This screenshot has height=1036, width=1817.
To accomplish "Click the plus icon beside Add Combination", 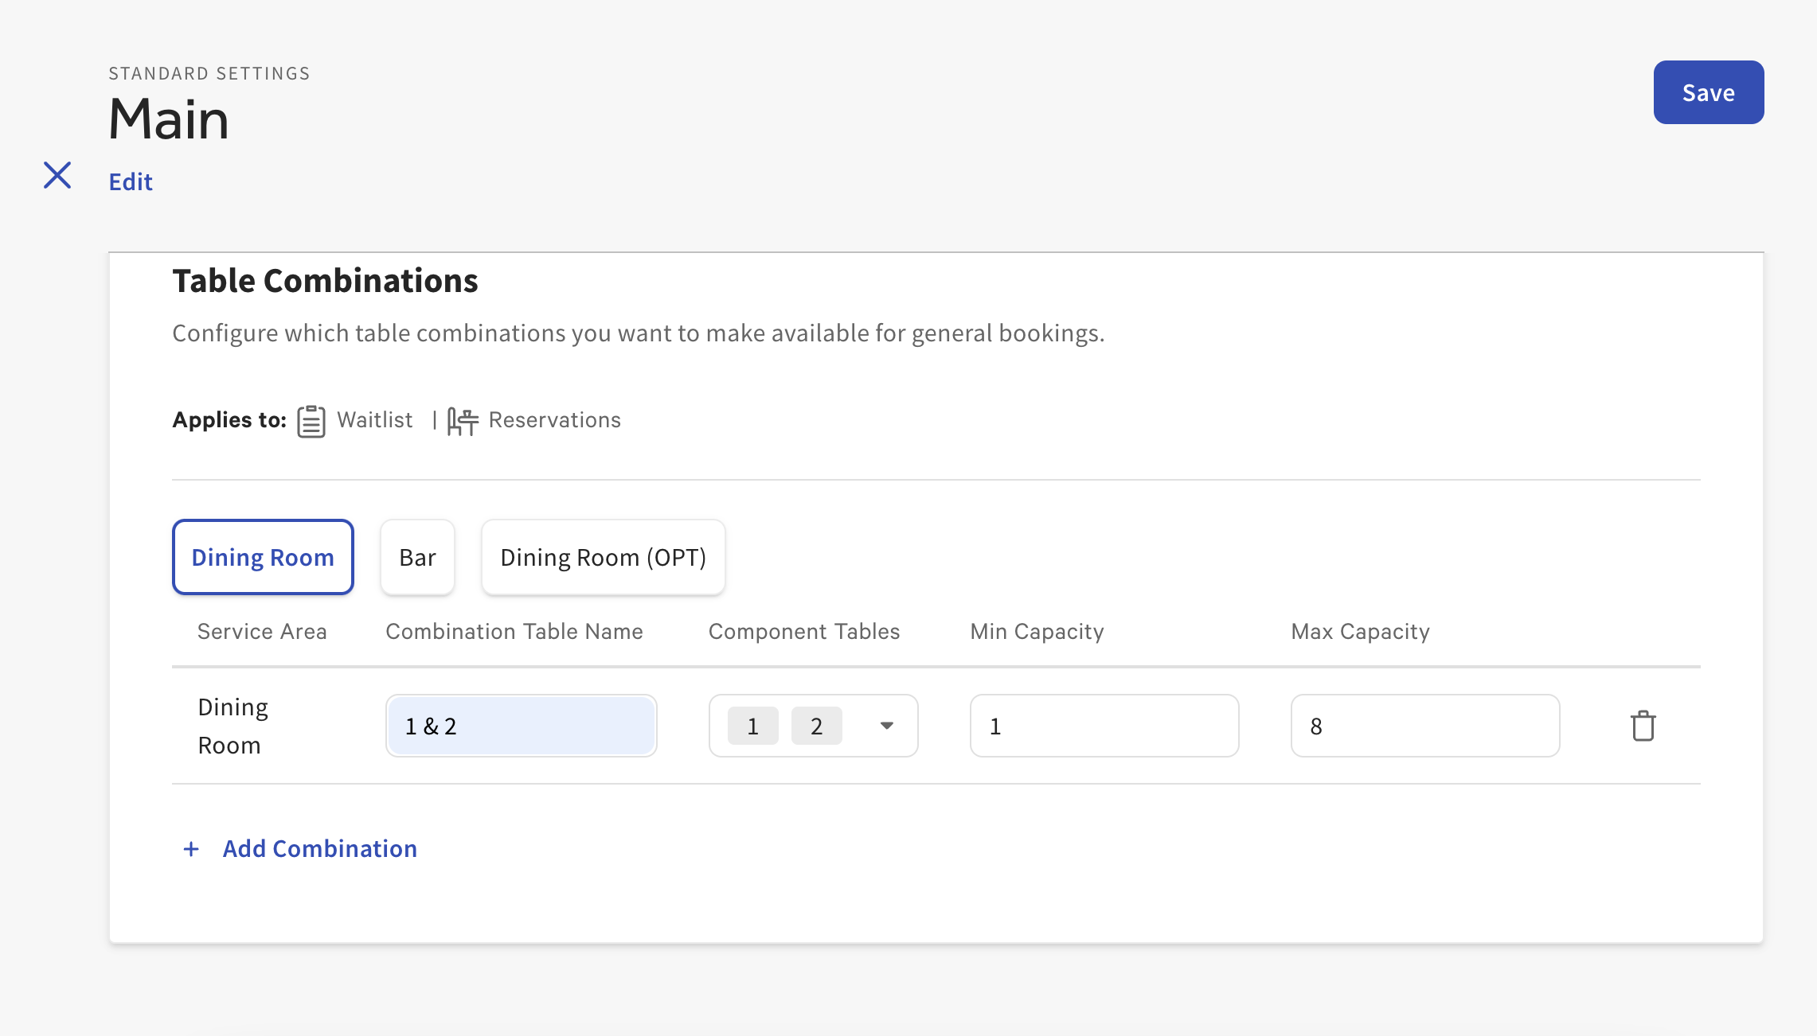I will tap(191, 848).
